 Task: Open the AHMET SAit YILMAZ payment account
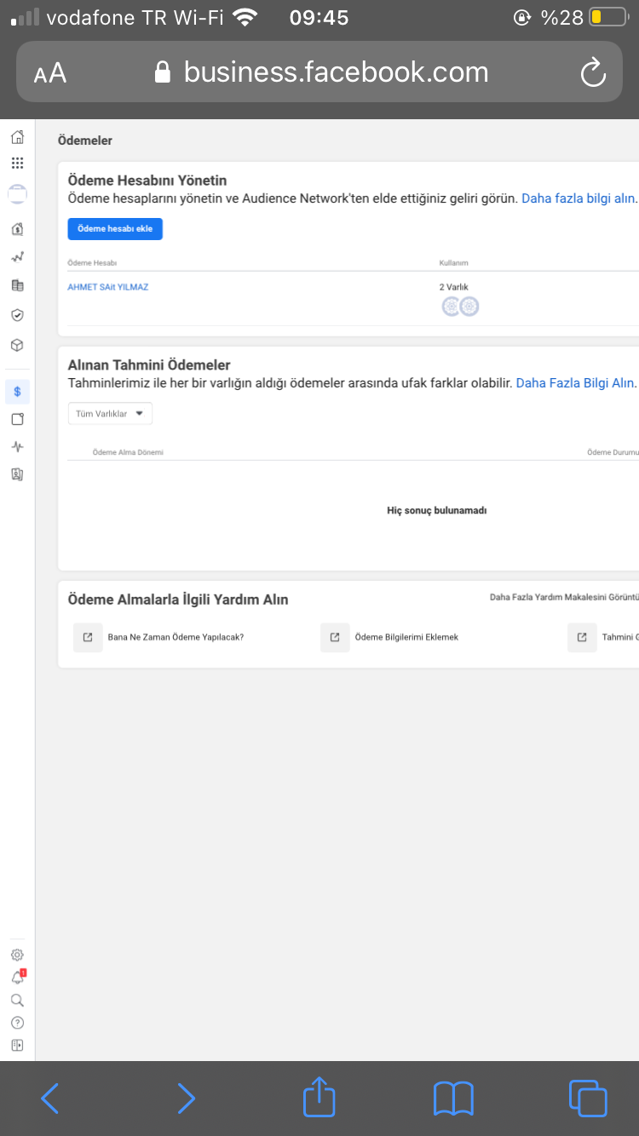[x=108, y=287]
